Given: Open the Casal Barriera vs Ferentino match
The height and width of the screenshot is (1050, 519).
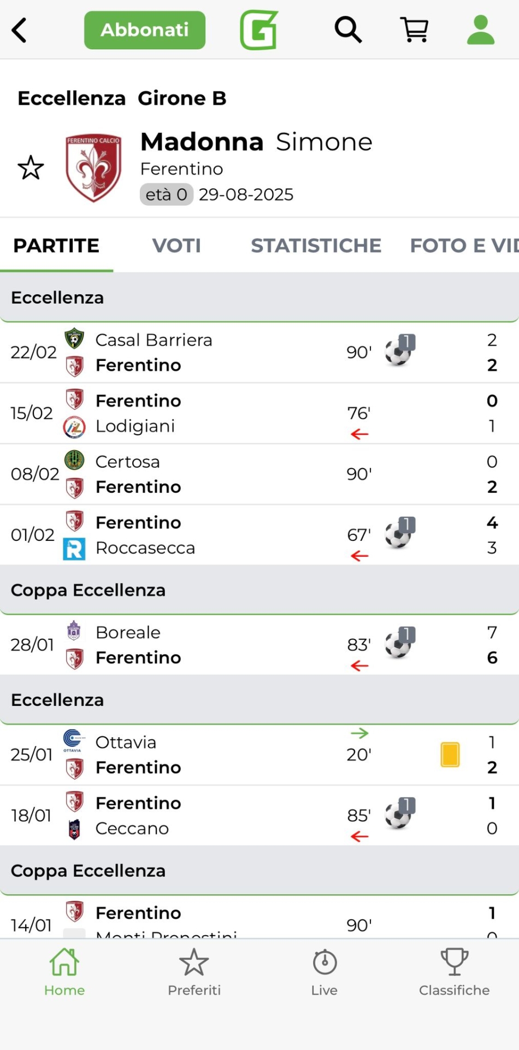Looking at the screenshot, I should [x=219, y=353].
